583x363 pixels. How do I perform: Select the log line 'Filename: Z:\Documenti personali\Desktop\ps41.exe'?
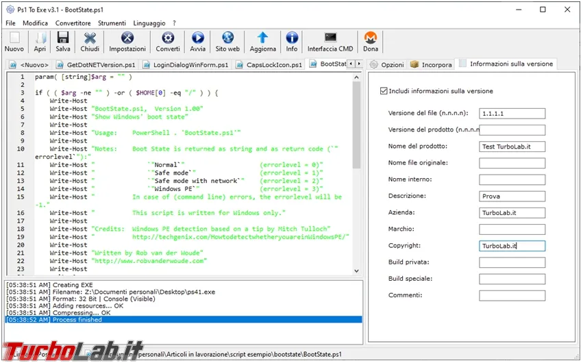point(184,292)
